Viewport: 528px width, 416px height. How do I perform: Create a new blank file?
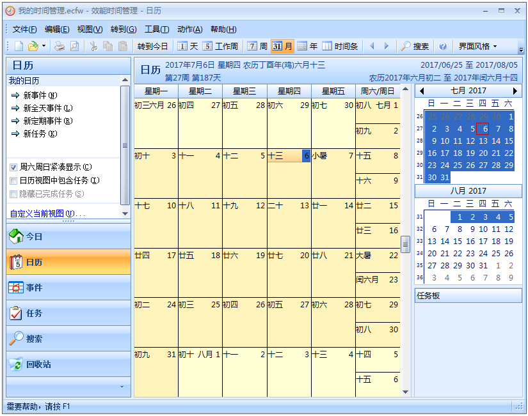click(17, 45)
